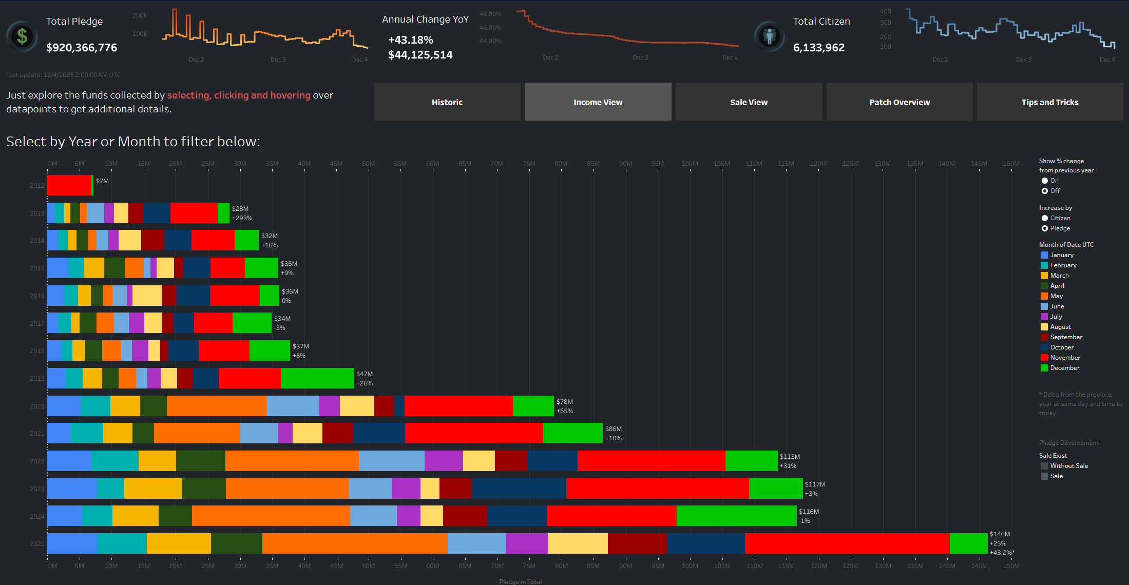Toggle the Sale filter box
1129x585 pixels.
coord(1044,476)
